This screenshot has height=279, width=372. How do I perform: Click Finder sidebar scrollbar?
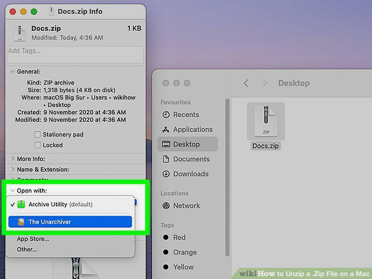point(227,177)
